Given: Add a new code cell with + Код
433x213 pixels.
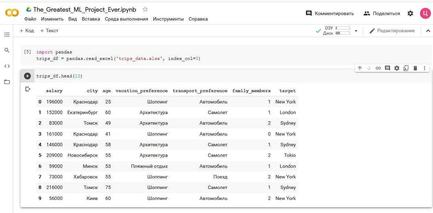Looking at the screenshot, I should coord(27,30).
